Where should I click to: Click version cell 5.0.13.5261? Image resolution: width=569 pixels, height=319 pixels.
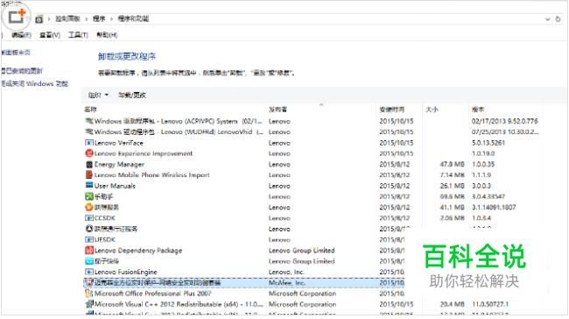tap(488, 143)
